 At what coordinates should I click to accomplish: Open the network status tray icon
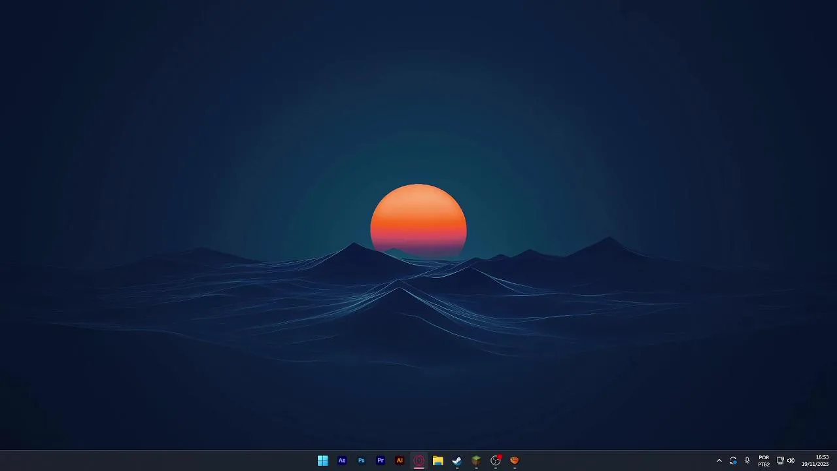pos(780,461)
